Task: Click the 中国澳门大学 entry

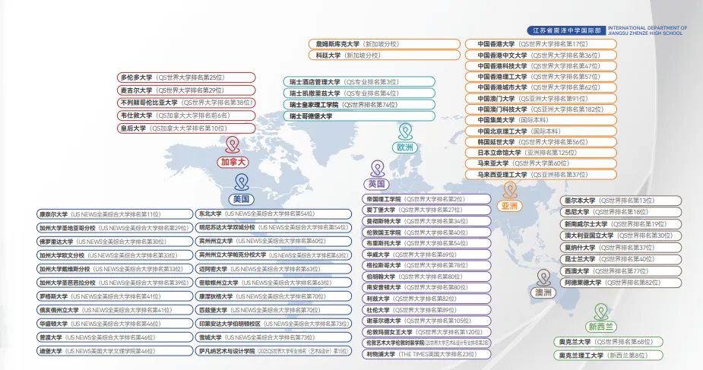Action: (540, 99)
